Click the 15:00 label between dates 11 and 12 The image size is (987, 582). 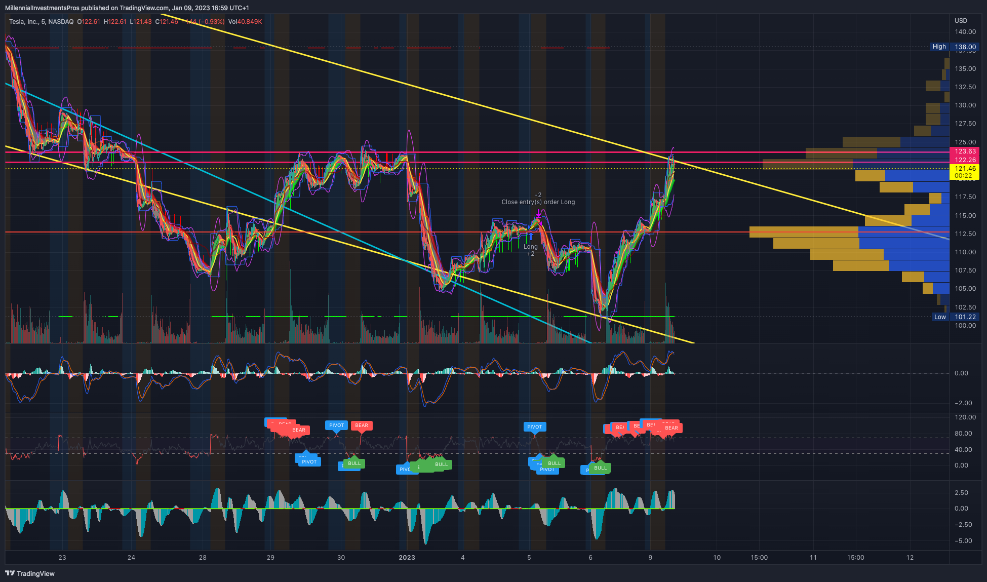tap(856, 558)
